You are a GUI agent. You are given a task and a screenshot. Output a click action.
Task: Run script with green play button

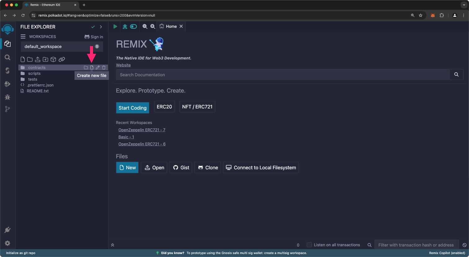(x=115, y=27)
